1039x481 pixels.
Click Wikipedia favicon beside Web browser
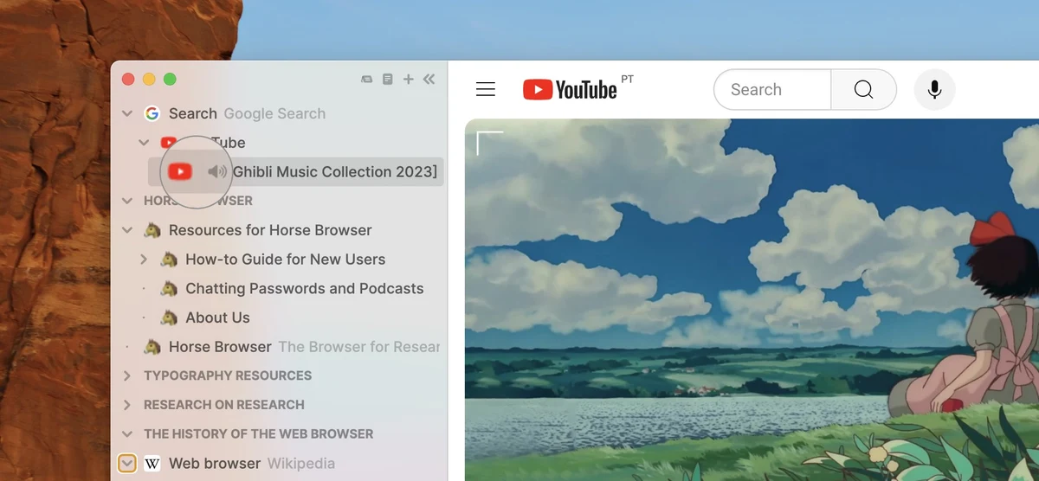coord(152,464)
